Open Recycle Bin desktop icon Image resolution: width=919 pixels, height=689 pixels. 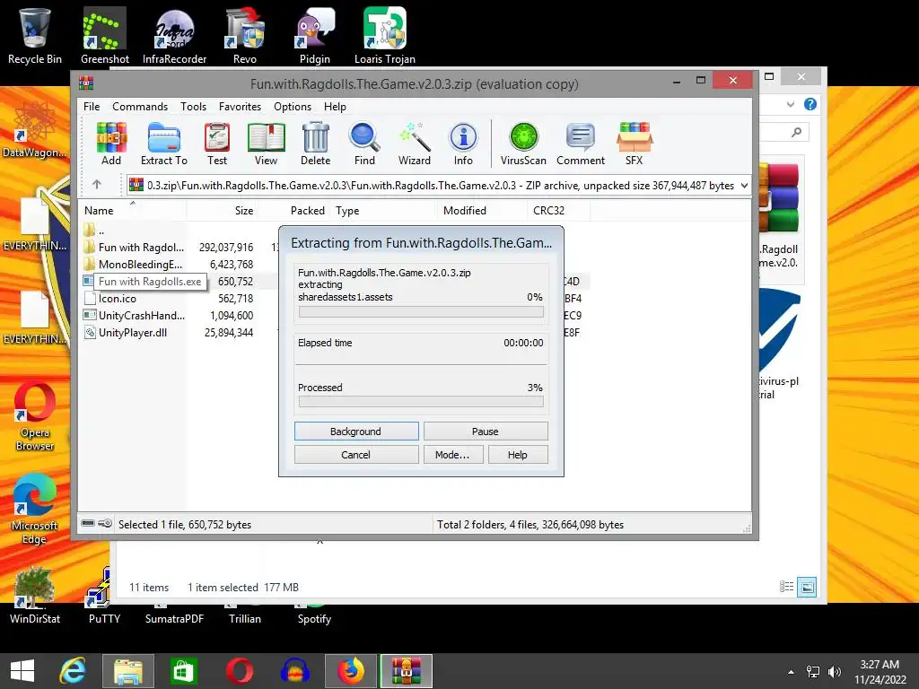35,35
